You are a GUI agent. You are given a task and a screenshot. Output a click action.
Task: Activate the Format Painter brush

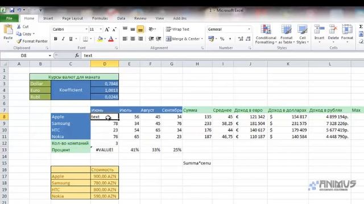19,41
